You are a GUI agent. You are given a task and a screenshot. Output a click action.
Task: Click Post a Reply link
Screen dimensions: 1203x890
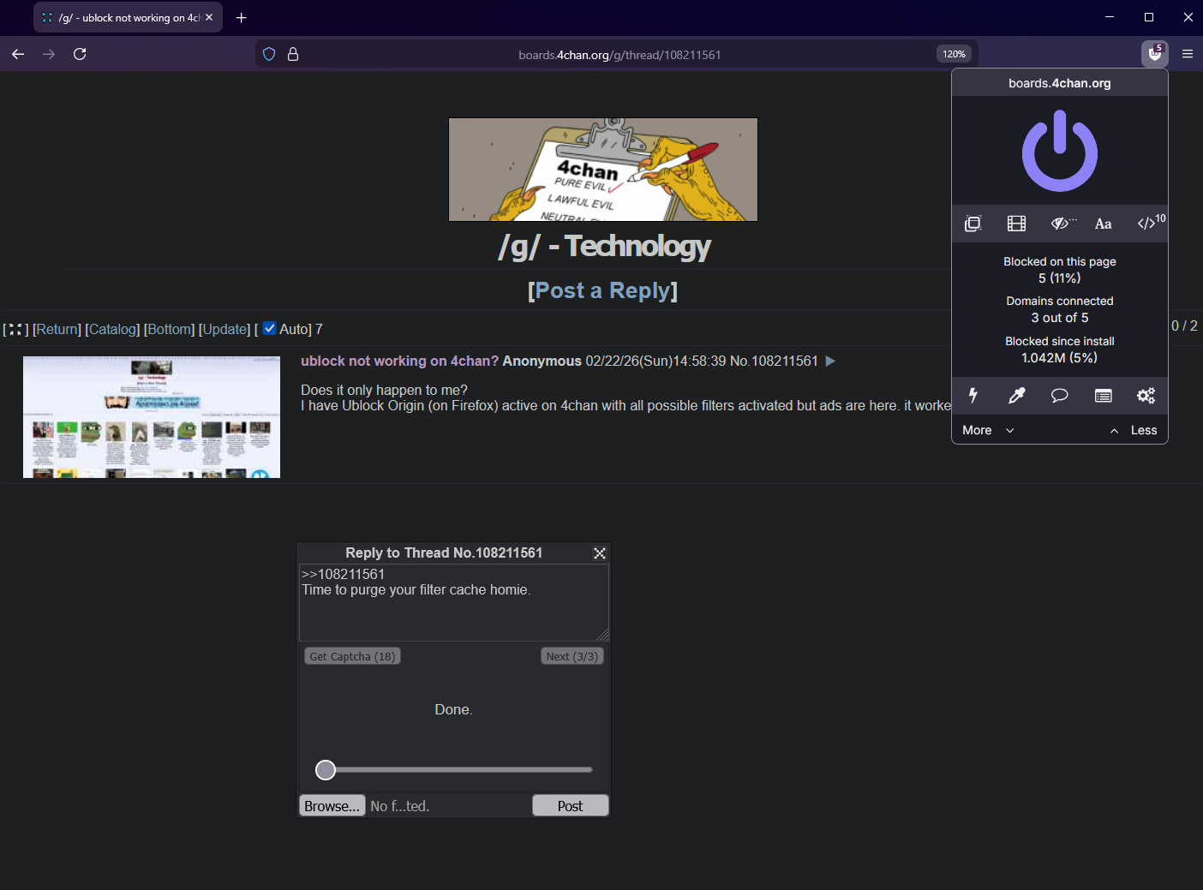[x=602, y=290]
